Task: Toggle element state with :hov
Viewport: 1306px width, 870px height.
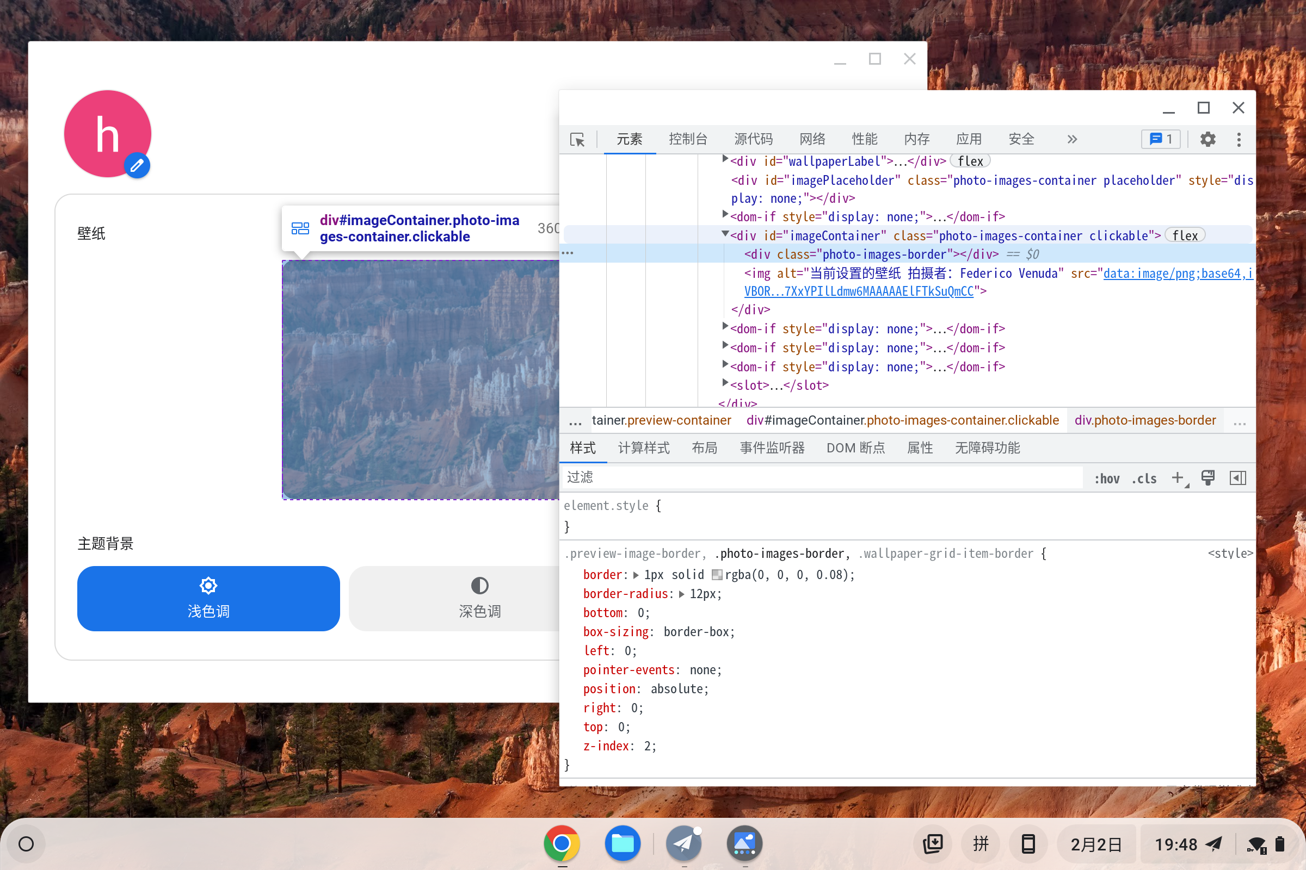Action: click(x=1107, y=478)
